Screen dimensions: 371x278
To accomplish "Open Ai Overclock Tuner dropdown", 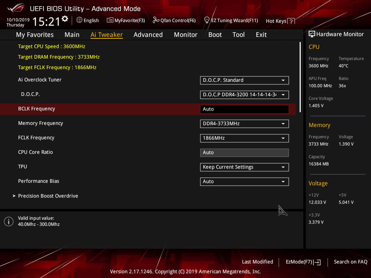I will pyautogui.click(x=245, y=80).
